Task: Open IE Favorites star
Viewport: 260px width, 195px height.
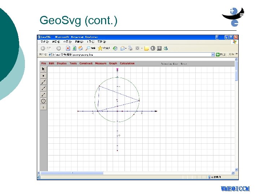Action: click(100, 48)
